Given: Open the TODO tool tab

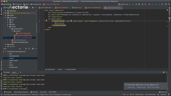Looking at the screenshot, I should click(53, 92).
